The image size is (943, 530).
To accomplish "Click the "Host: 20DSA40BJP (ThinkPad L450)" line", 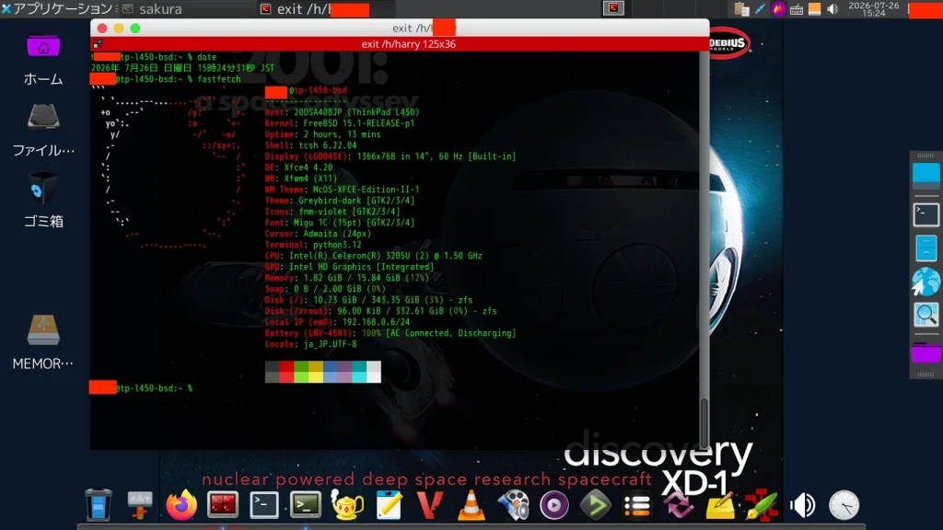I will tap(343, 112).
